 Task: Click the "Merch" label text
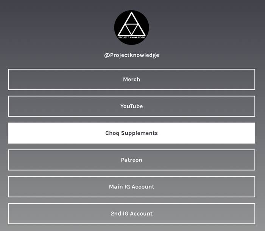[131, 79]
